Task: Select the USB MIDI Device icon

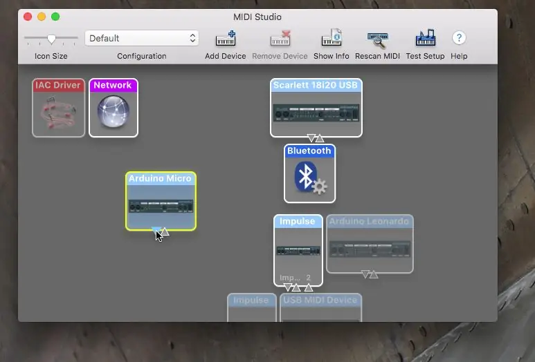Action: pos(320,307)
